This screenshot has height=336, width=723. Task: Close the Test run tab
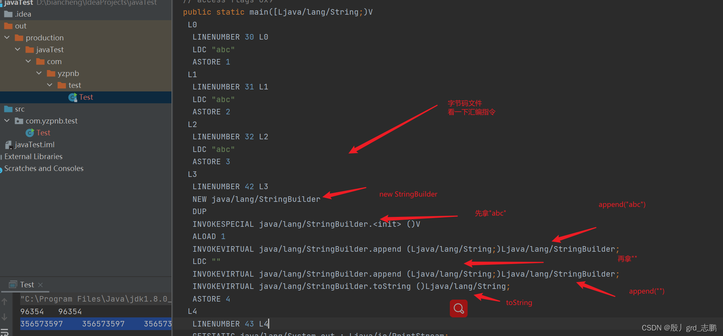pos(40,285)
